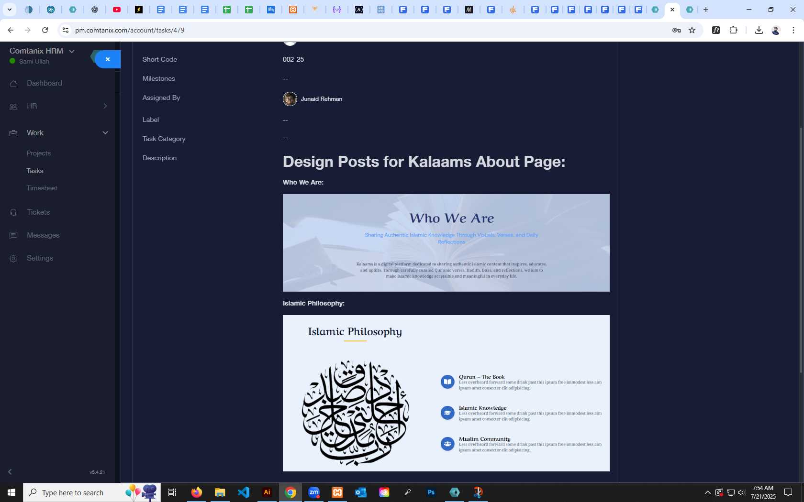804x502 pixels.
Task: Close task detail panel with blue X button
Action: tap(108, 59)
